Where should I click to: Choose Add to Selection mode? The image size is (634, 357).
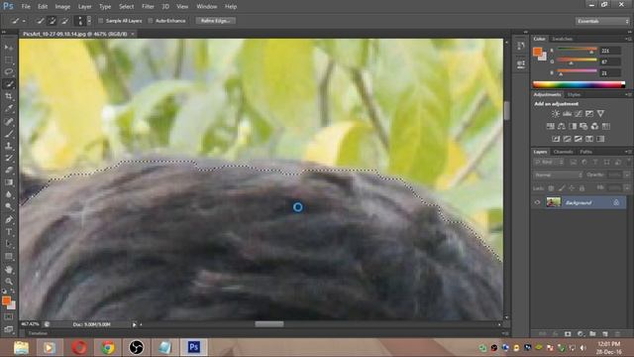(x=53, y=21)
